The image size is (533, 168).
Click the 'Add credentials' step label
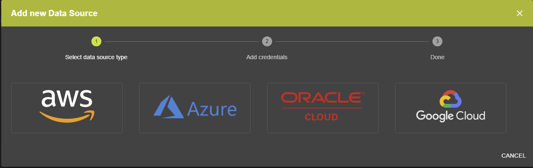(267, 57)
